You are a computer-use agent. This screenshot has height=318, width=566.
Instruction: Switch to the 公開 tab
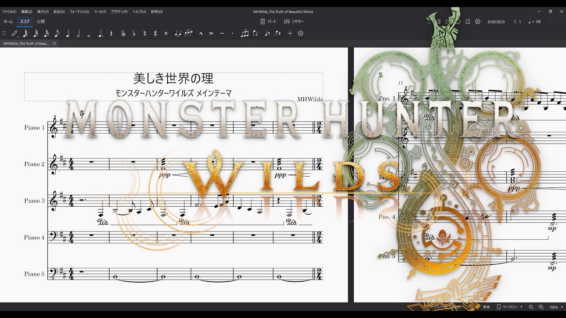(41, 21)
